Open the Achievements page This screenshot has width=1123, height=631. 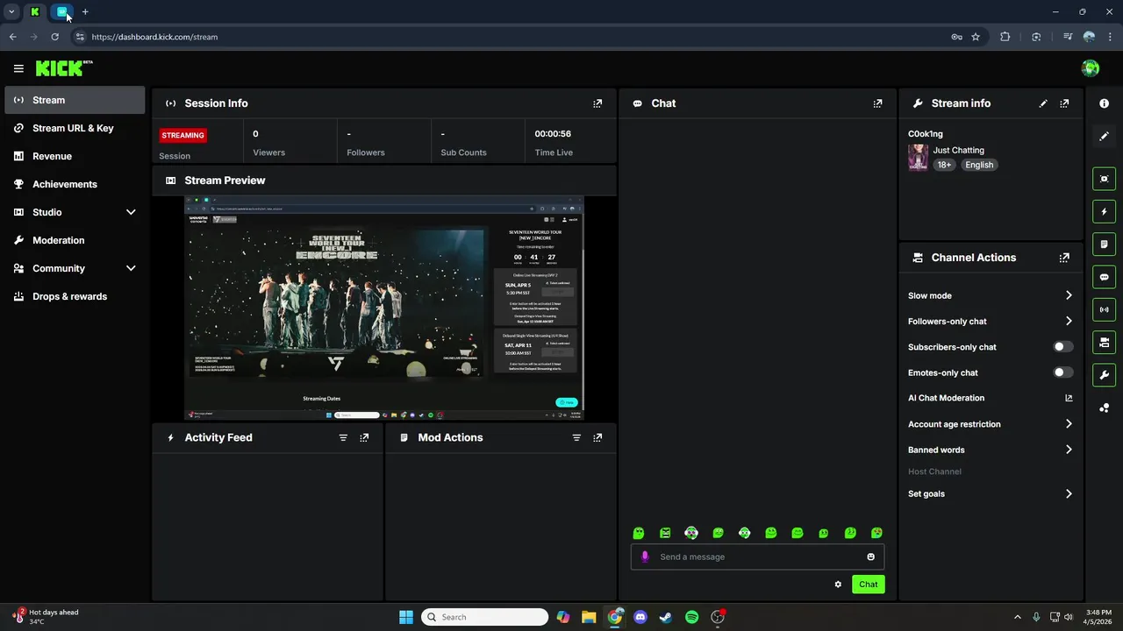tap(75, 184)
